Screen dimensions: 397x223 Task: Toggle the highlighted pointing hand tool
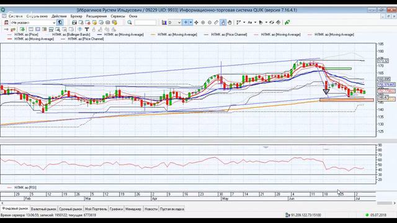click(x=223, y=22)
